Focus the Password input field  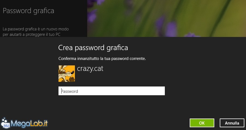112,91
